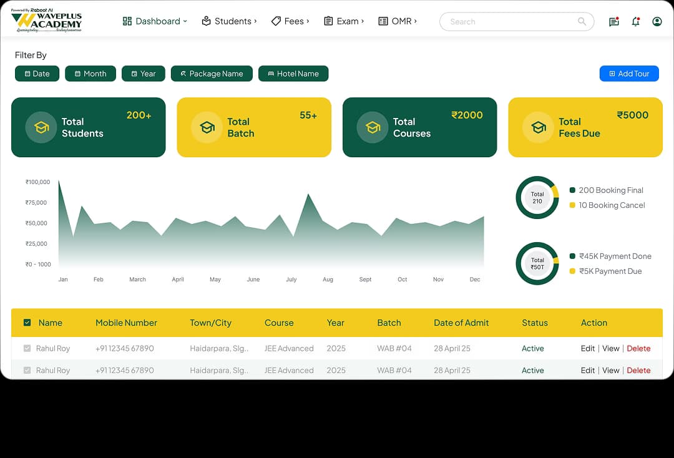Open the messages icon with notification badge
The height and width of the screenshot is (458, 674).
[x=613, y=21]
